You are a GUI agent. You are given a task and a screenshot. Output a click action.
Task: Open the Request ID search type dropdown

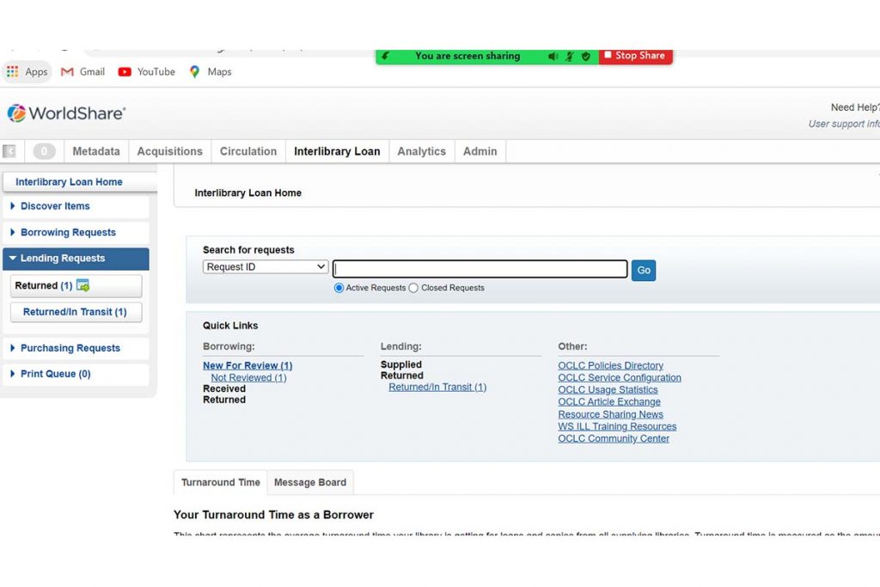point(266,267)
